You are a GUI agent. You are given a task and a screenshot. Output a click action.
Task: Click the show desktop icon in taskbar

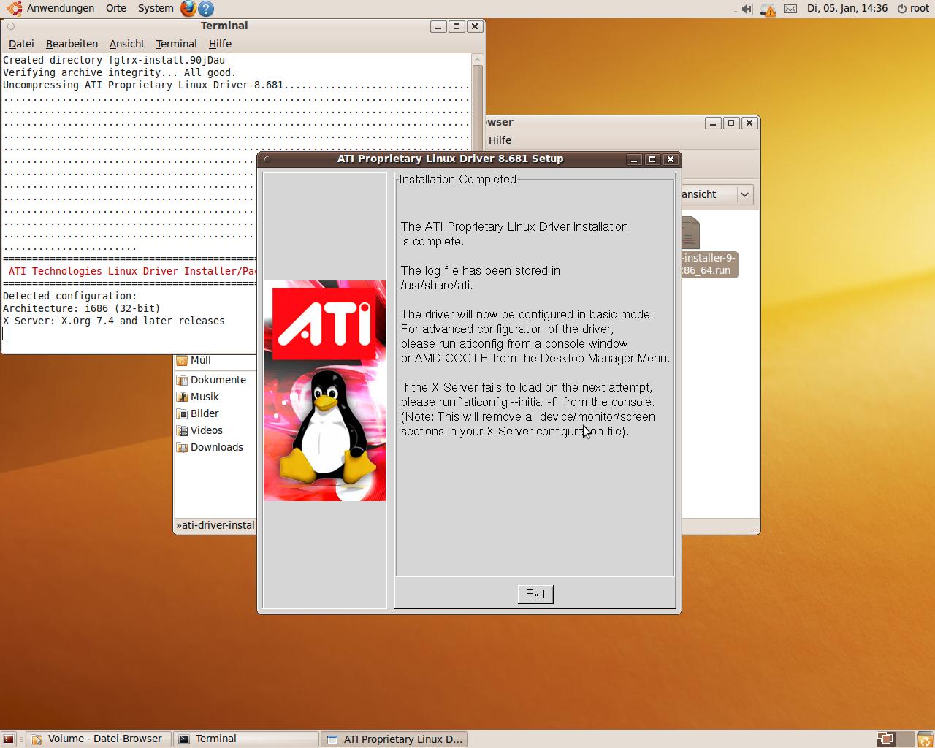pos(9,739)
